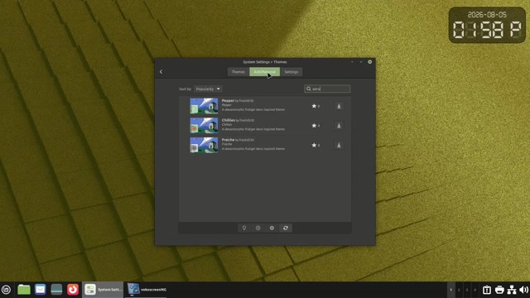Switch to workspace 3
The height and width of the screenshot is (298, 530).
click(x=467, y=290)
